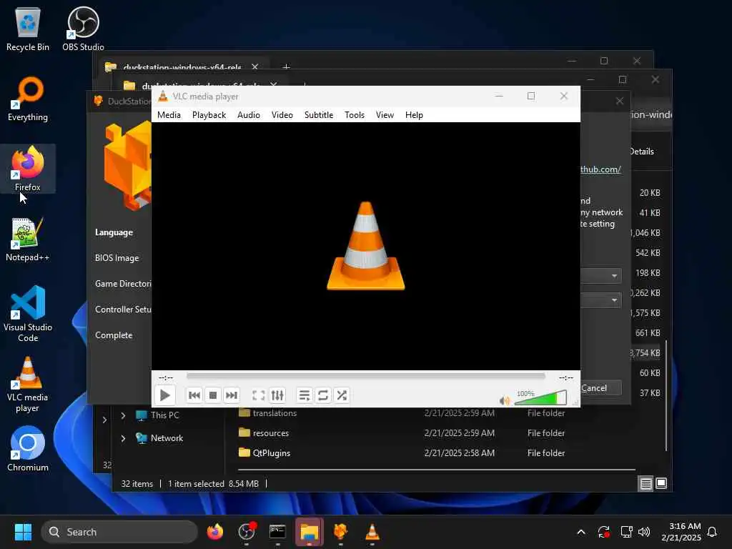
Task: Open the VLC View menu
Action: tap(385, 115)
